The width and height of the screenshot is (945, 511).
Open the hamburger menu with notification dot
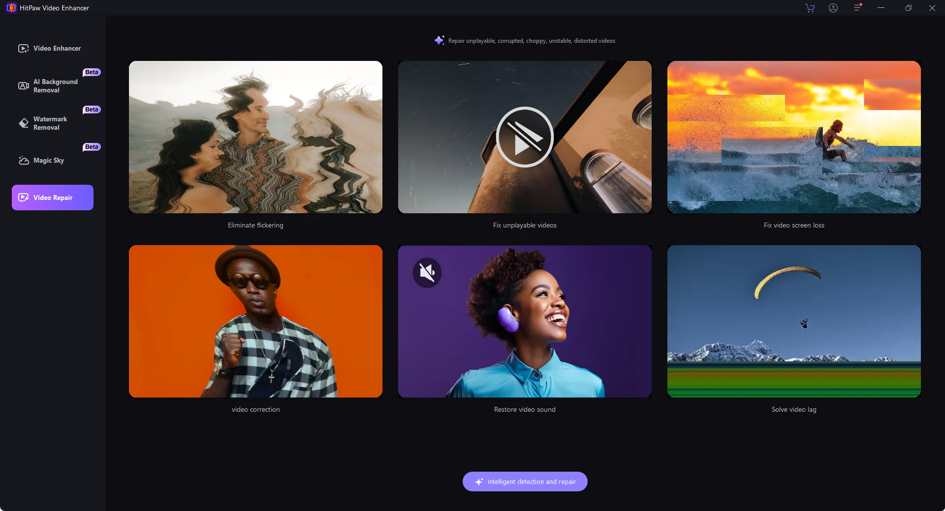tap(858, 7)
